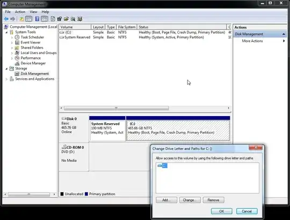
Task: Sort by the Status column header
Action: tap(182, 27)
